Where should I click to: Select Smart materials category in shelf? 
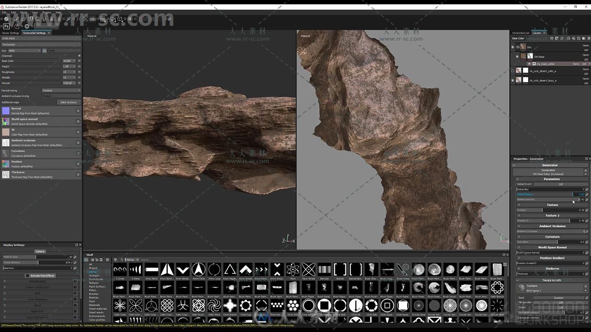click(x=98, y=308)
